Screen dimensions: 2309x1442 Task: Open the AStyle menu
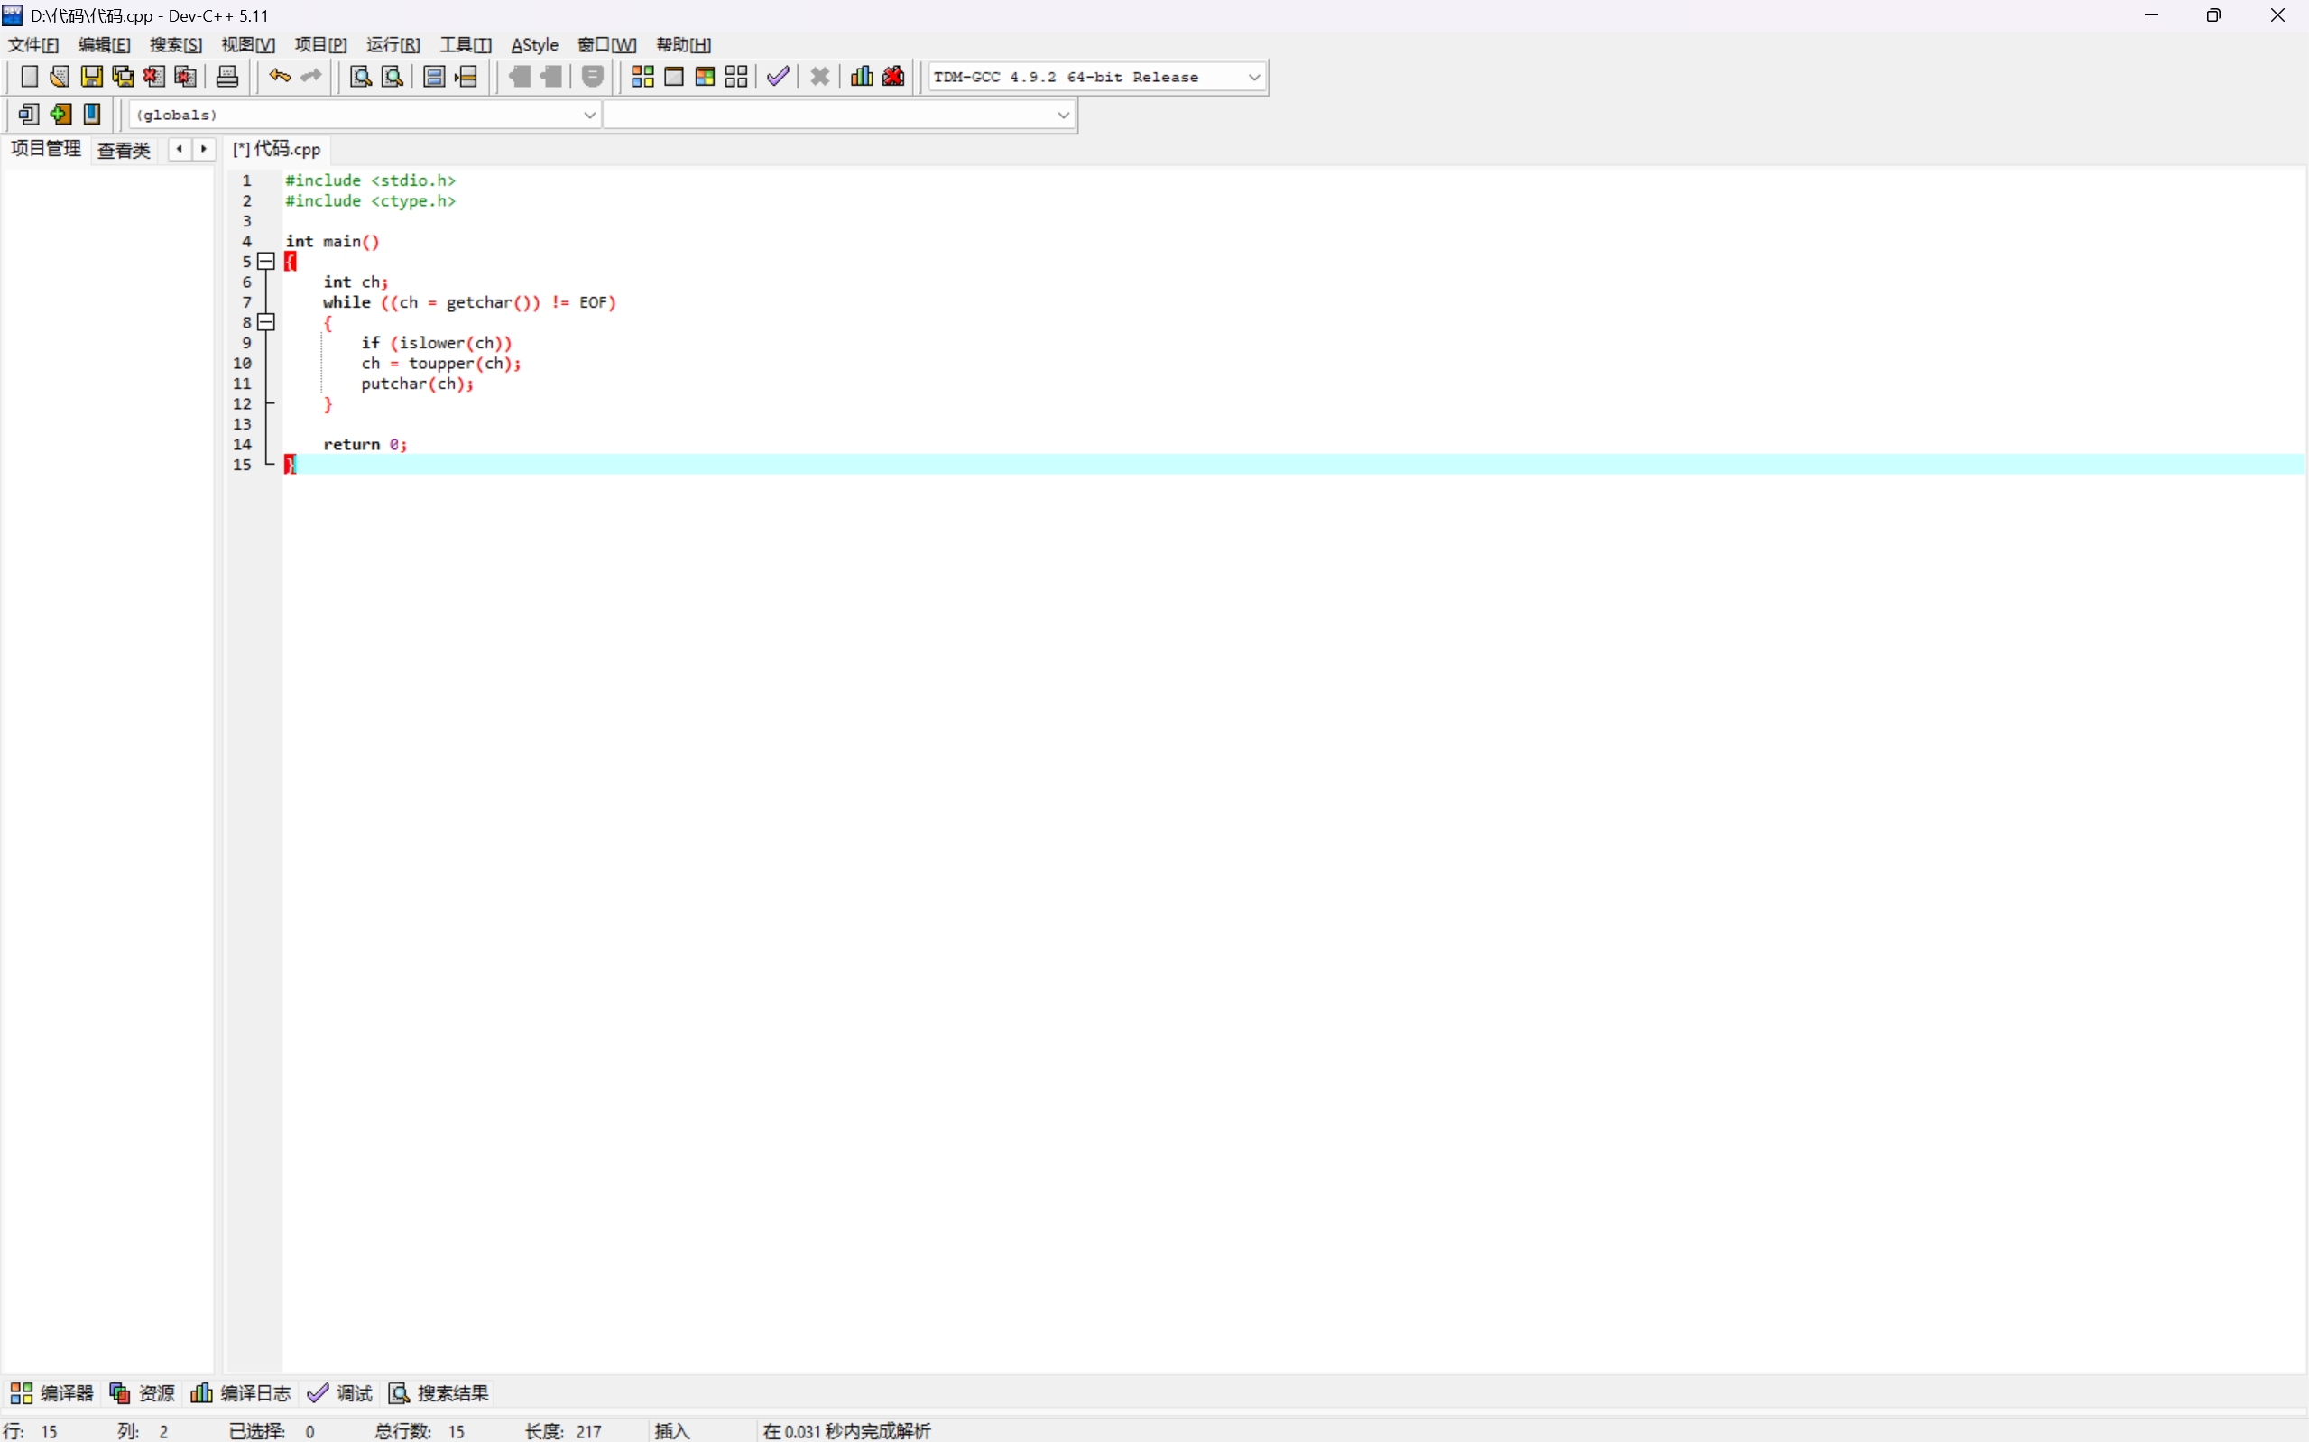tap(534, 45)
